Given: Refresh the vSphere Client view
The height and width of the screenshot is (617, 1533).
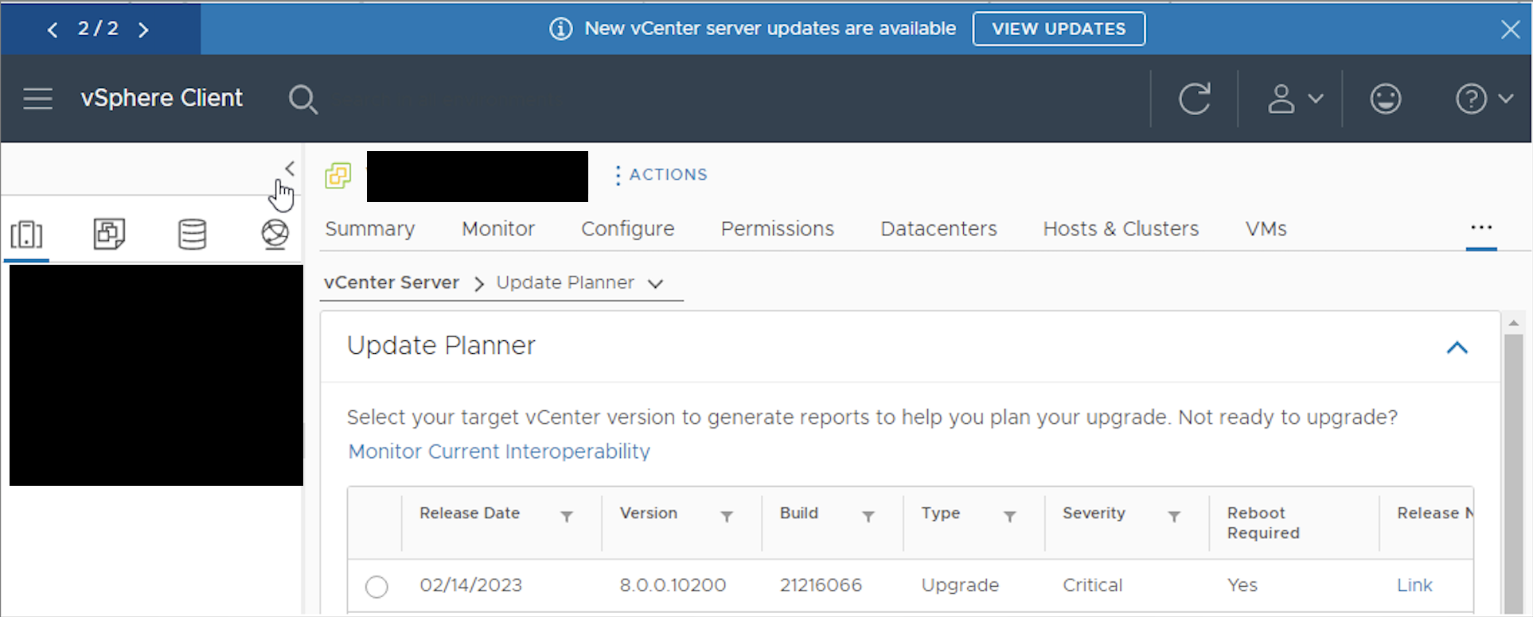Looking at the screenshot, I should click(1195, 99).
